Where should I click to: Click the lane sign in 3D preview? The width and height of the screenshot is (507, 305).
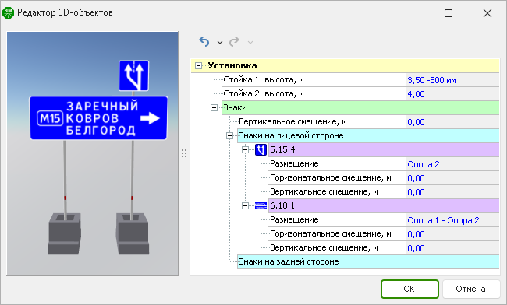133,75
